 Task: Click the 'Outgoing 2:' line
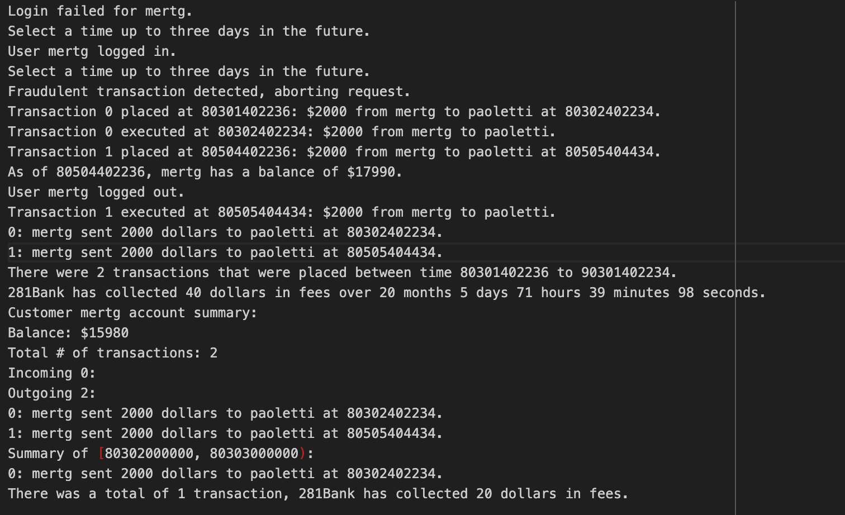[52, 393]
